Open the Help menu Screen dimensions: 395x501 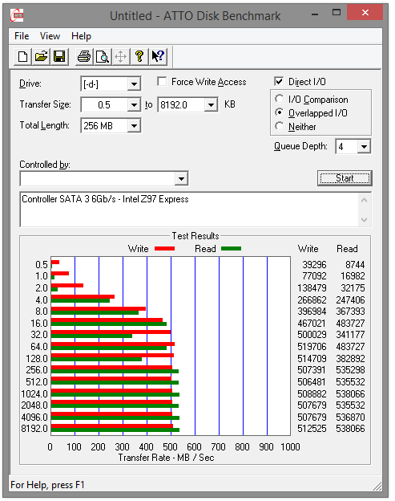[x=81, y=36]
